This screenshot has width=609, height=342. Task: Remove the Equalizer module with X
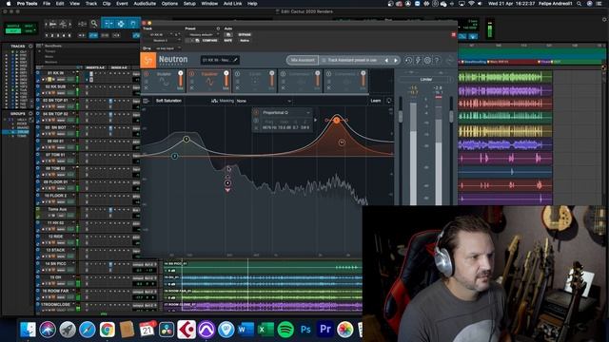(192, 88)
